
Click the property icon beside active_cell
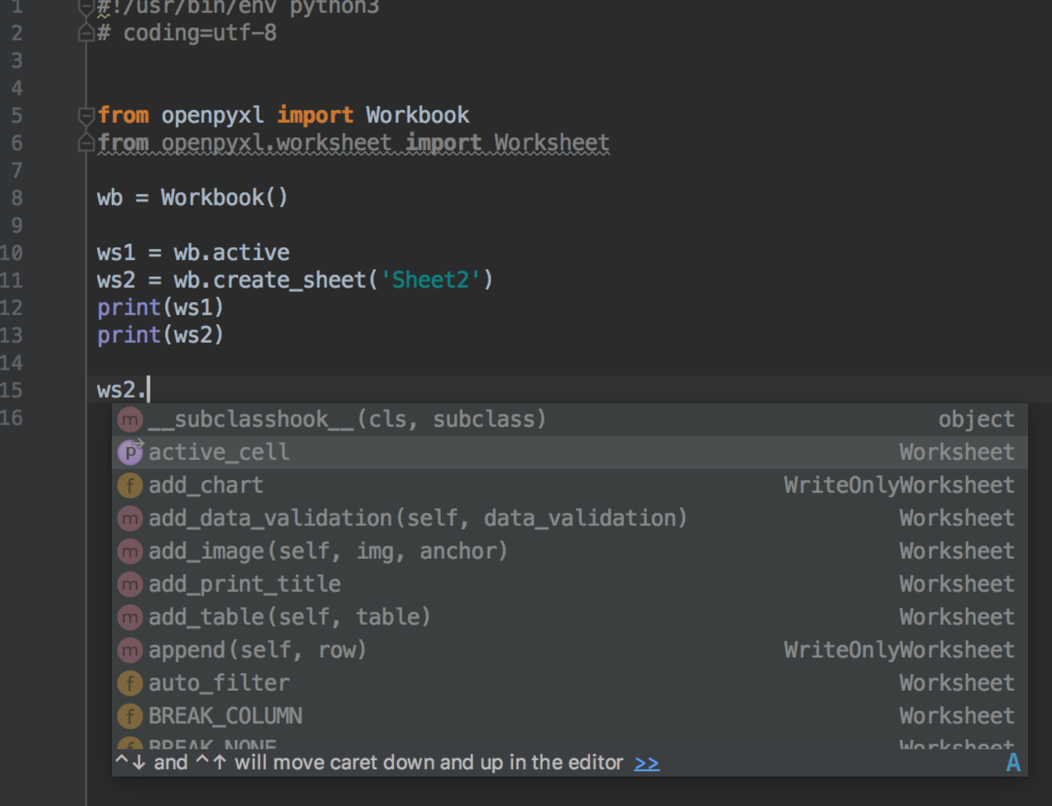pos(129,452)
